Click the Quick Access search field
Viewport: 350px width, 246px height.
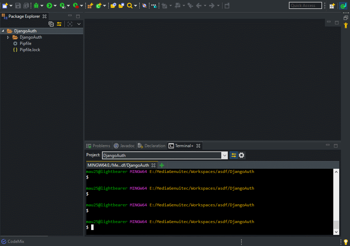pos(305,6)
